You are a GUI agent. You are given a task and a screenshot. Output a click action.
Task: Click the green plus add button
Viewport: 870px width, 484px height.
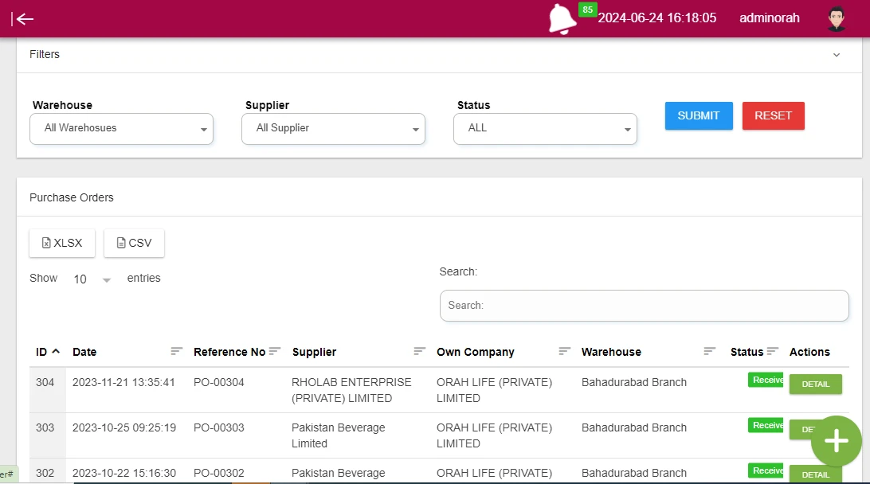pyautogui.click(x=837, y=441)
